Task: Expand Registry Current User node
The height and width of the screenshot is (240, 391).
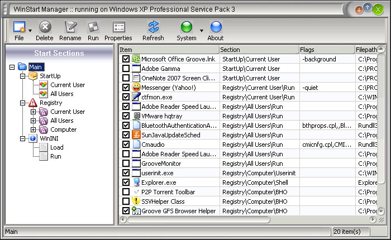Action: click(33, 112)
